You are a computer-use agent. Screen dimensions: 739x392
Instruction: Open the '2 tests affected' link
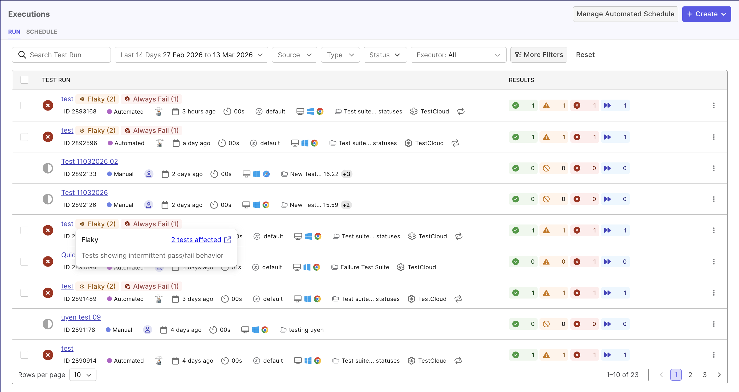(x=197, y=240)
